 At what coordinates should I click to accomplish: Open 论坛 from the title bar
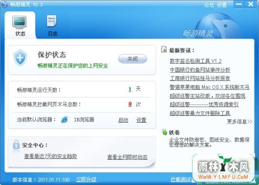(209, 5)
